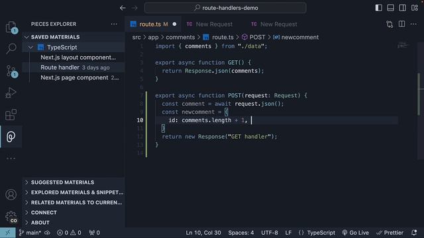Split the editor right
The width and height of the screenshot is (424, 238).
coord(402,24)
